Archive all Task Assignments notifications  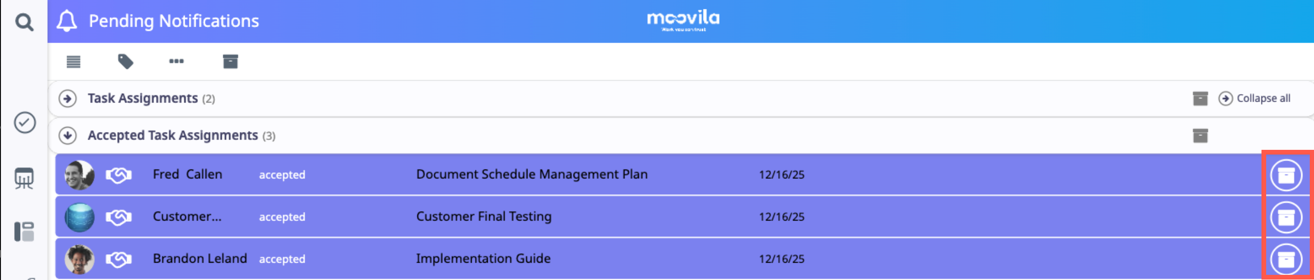(1200, 98)
